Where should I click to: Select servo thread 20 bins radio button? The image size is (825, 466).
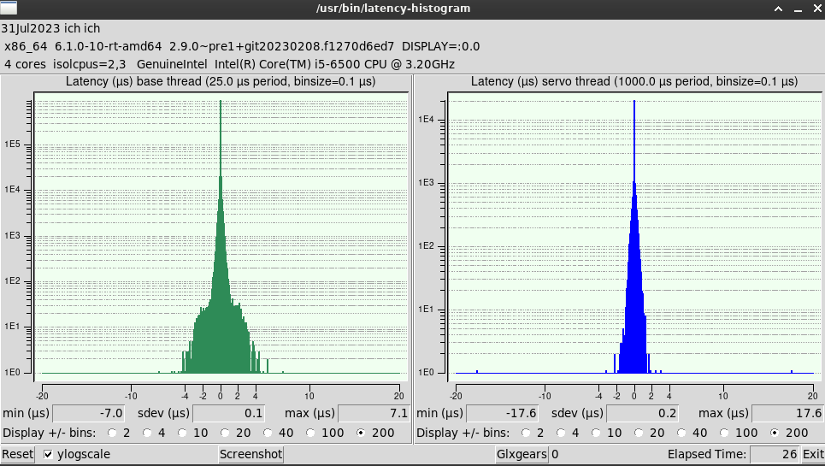coord(639,433)
